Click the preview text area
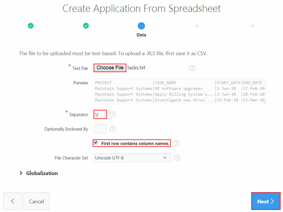The width and height of the screenshot is (283, 212). (180, 91)
